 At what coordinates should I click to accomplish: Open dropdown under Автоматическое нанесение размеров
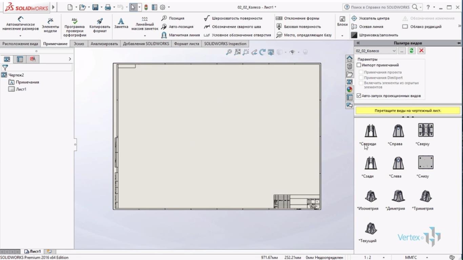[20, 36]
